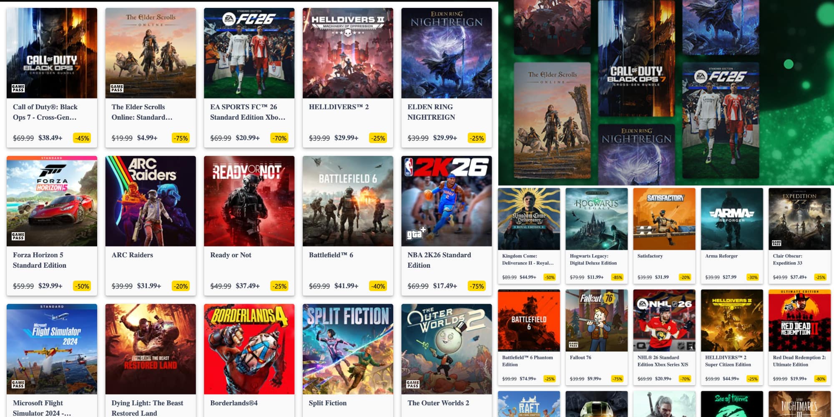Open the ELDEN RING NIGHTREIGN title link
The width and height of the screenshot is (834, 417).
(x=431, y=112)
